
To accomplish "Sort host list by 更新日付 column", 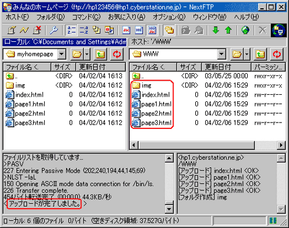I will (x=226, y=67).
